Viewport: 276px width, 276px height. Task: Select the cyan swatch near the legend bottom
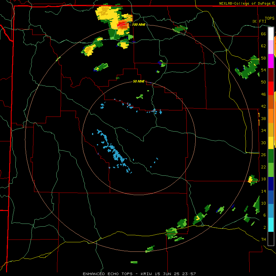pyautogui.click(x=271, y=225)
